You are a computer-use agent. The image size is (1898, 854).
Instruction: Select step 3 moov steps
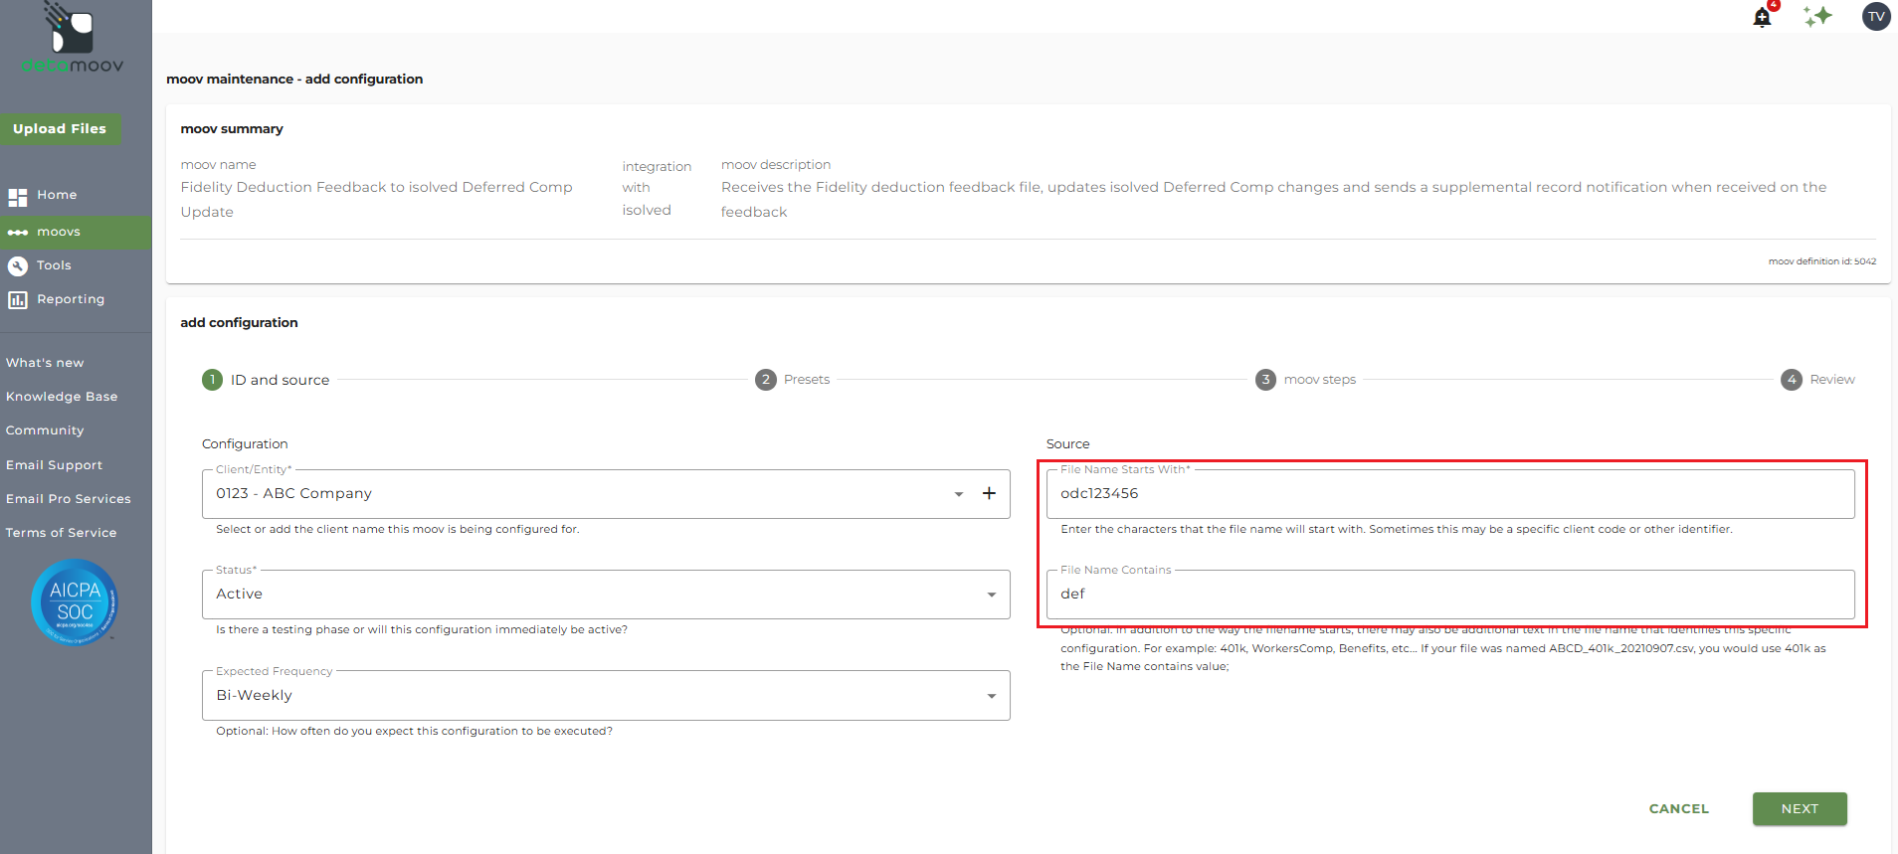[x=1305, y=380]
